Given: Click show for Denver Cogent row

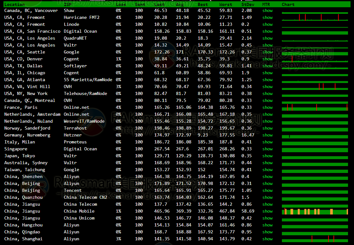Looking at the screenshot, I should 267,59.
